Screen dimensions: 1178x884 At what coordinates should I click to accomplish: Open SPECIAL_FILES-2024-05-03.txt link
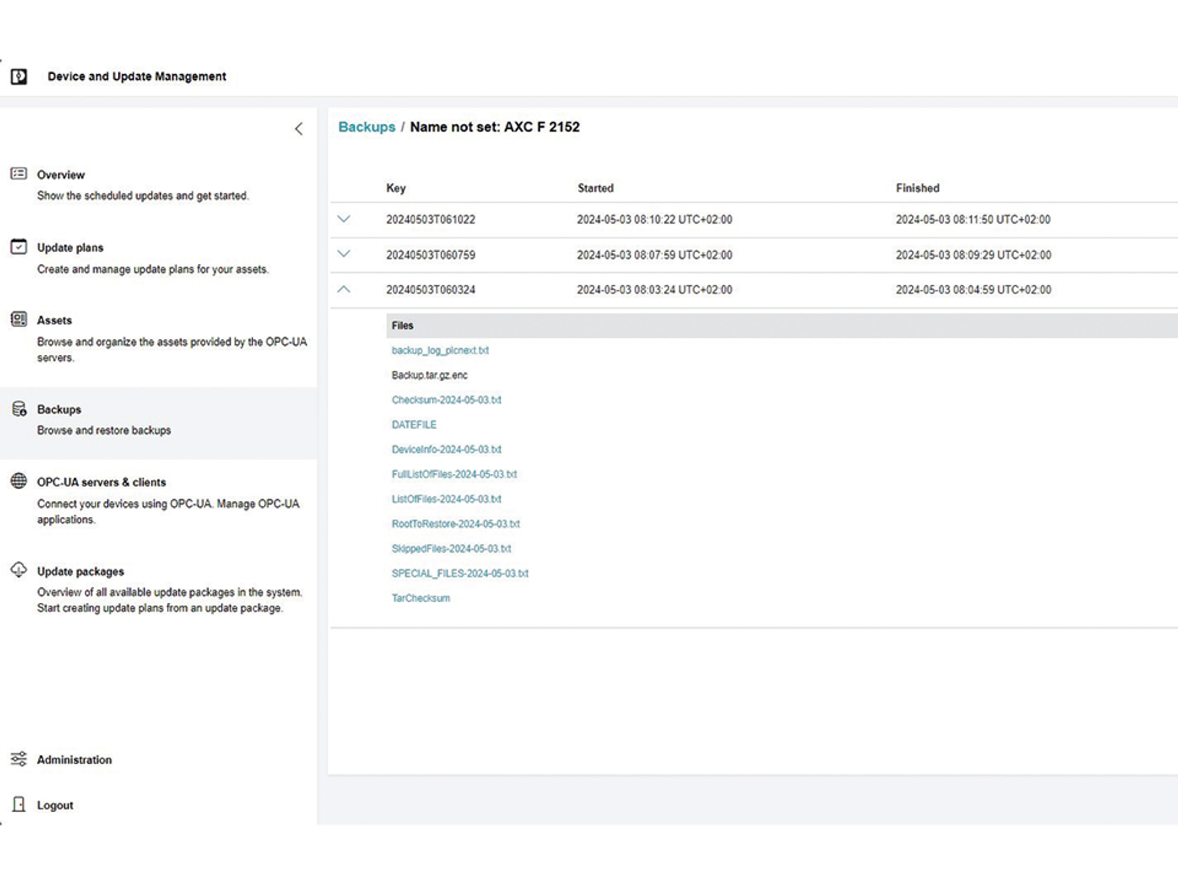coord(460,573)
